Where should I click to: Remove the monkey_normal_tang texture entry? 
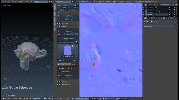tap(76, 42)
